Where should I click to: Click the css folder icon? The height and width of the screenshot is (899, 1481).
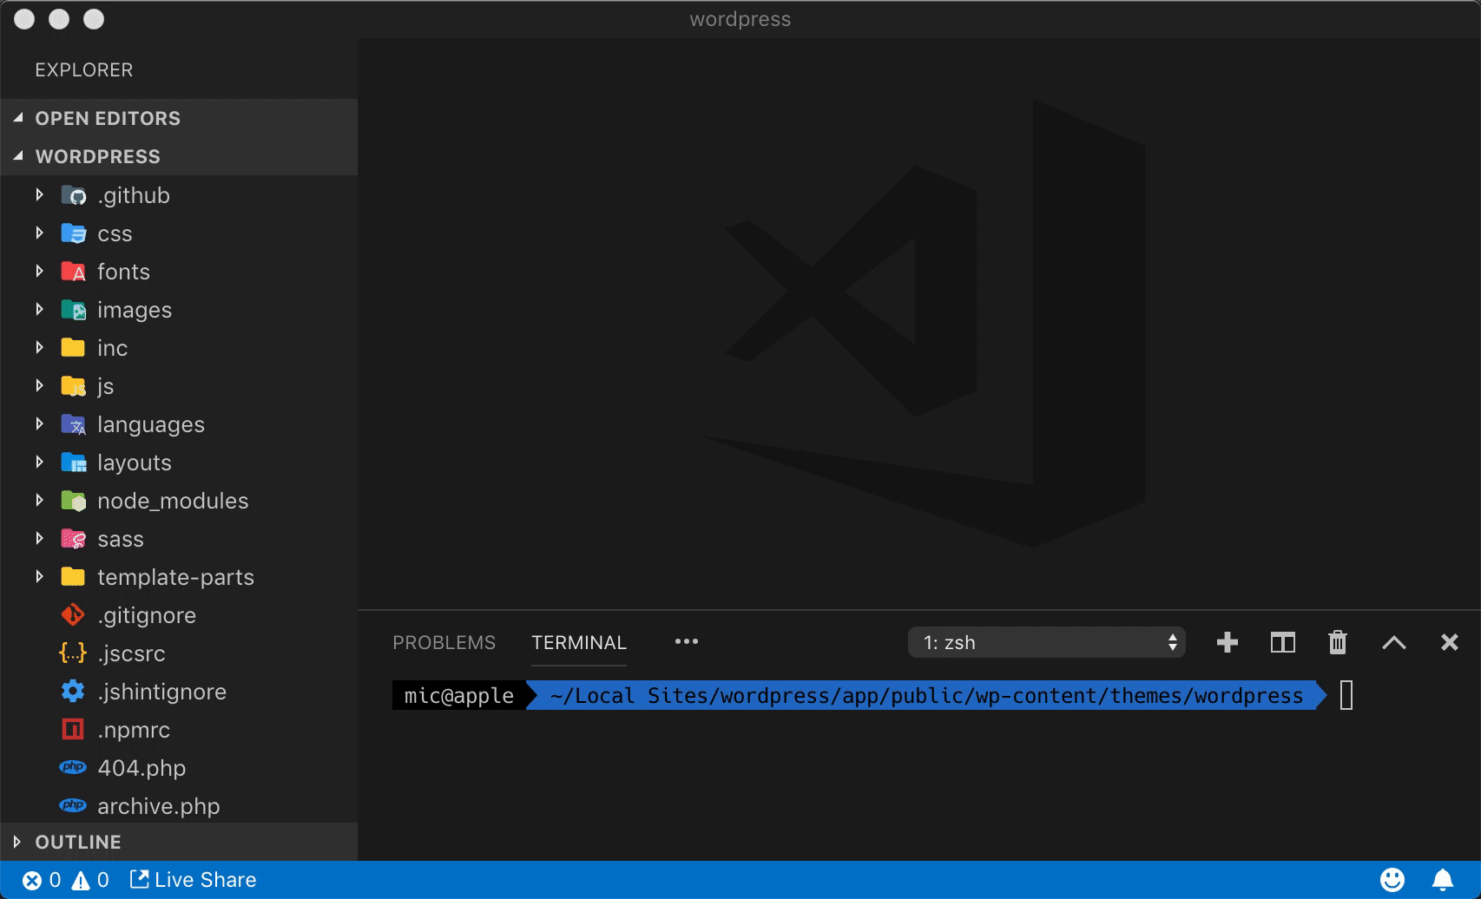tap(74, 233)
